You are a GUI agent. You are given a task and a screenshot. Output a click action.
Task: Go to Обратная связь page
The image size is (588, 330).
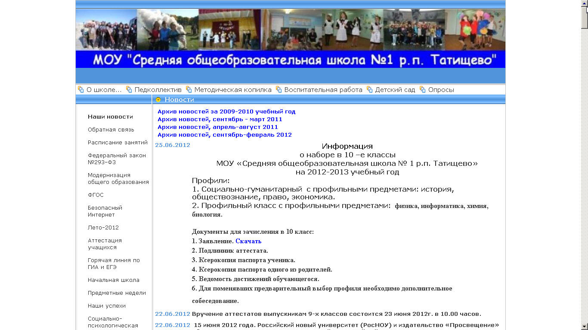[x=111, y=129]
